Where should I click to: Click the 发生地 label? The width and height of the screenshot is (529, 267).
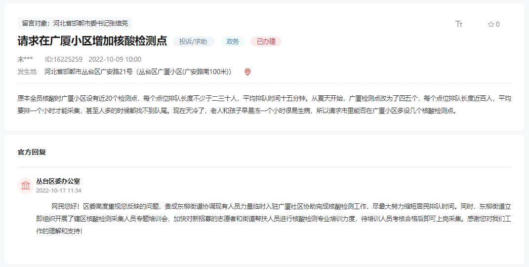27,72
